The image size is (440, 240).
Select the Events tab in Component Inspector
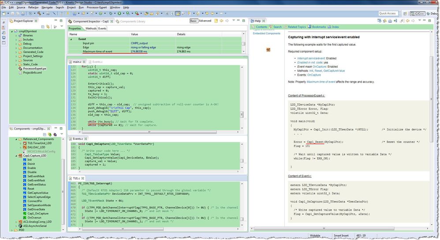click(102, 29)
